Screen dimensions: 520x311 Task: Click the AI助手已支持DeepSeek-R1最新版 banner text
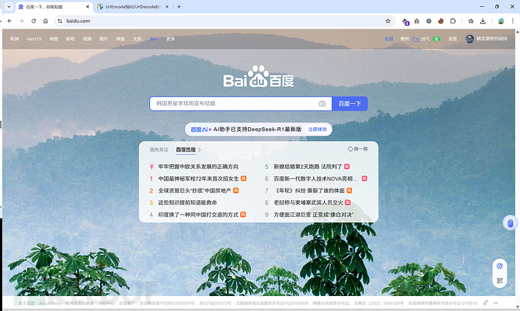(x=257, y=130)
